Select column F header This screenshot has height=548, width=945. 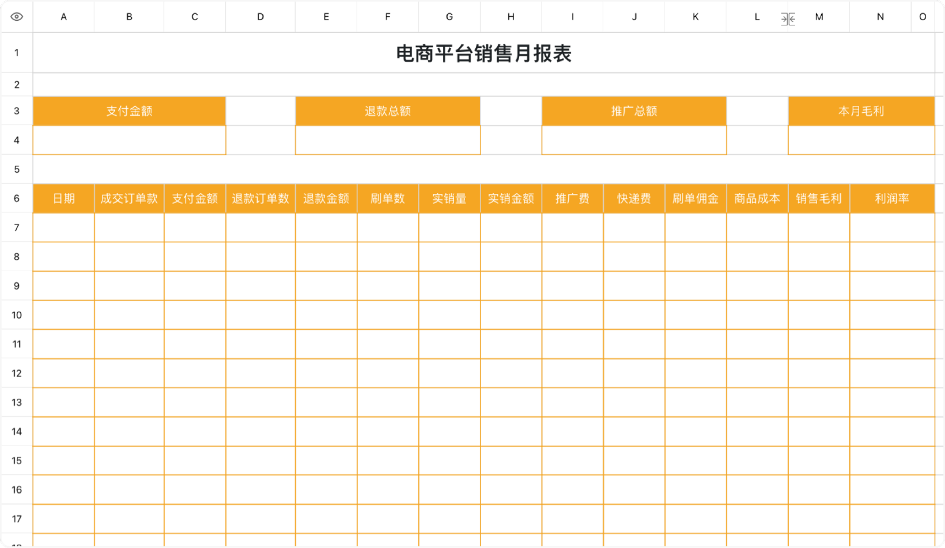(x=388, y=17)
